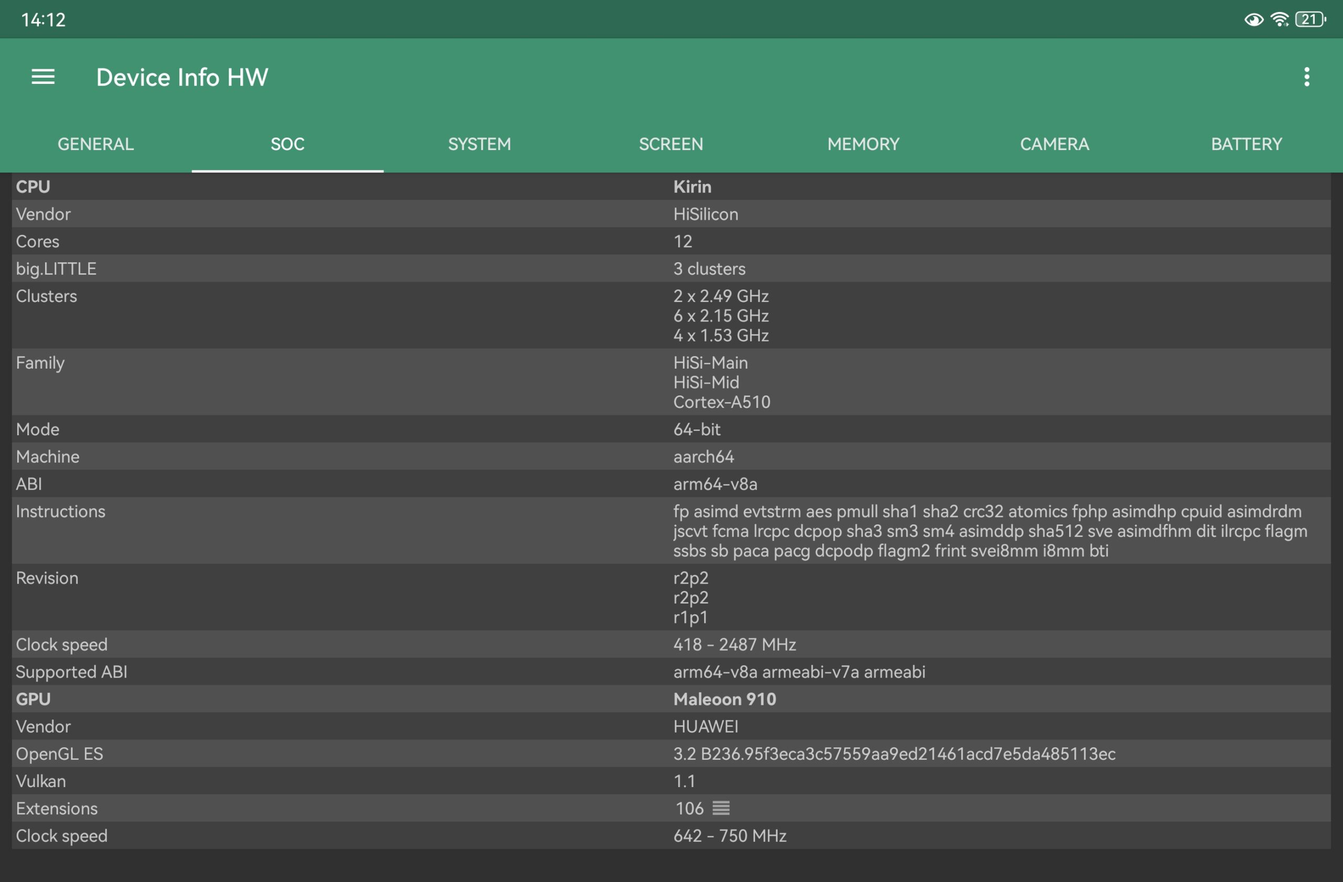Select the ABI value arm64-v8a
Screen dimensions: 1343x882
(x=715, y=484)
